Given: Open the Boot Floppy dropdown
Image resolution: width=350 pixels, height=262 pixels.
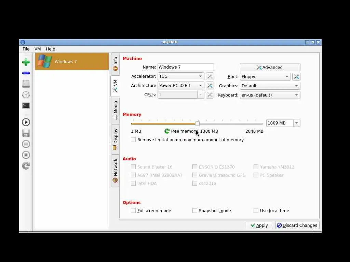Looking at the screenshot, I should (x=265, y=77).
